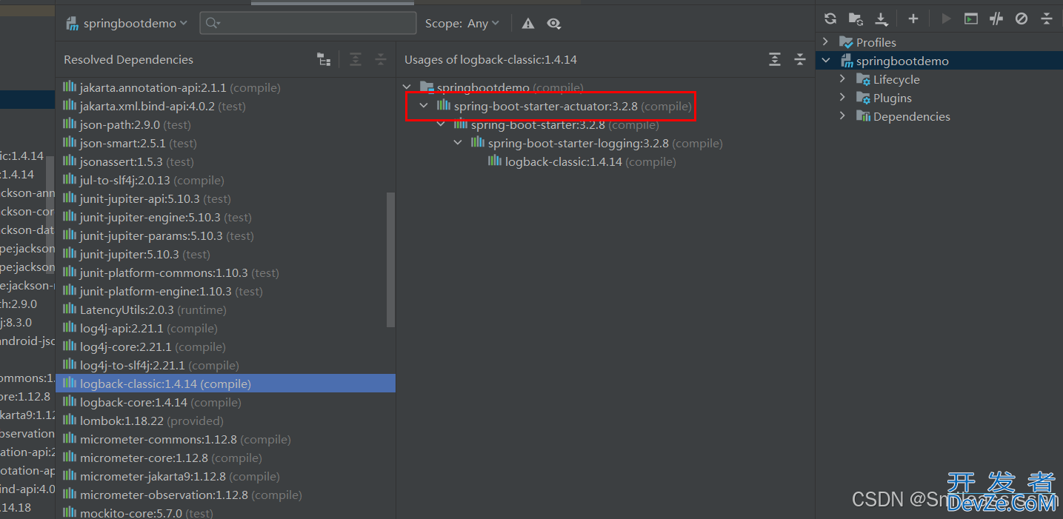Click Download Sources and Documentation icon
The height and width of the screenshot is (519, 1063).
[x=881, y=19]
